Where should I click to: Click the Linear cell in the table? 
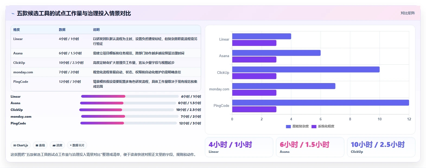click(x=18, y=39)
